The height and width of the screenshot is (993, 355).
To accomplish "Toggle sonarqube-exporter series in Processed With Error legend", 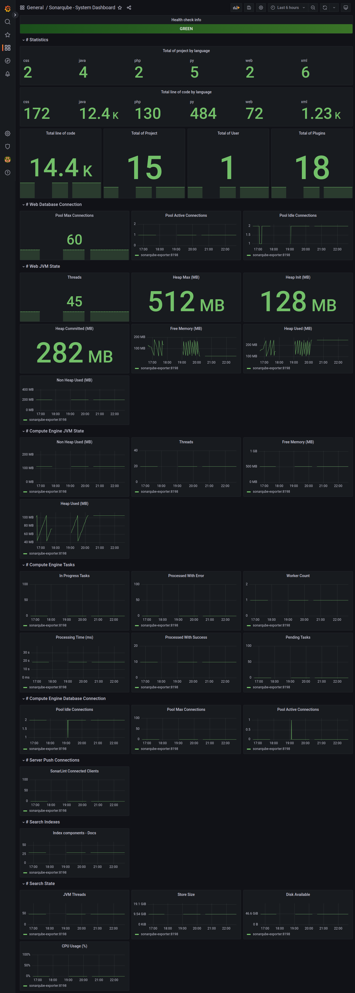I will point(159,625).
